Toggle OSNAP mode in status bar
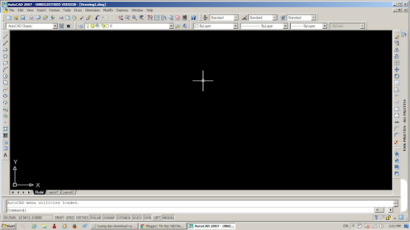Screen dimensions: 410x230 click(x=109, y=217)
